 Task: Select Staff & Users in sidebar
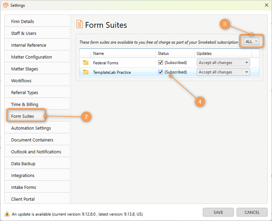24,33
